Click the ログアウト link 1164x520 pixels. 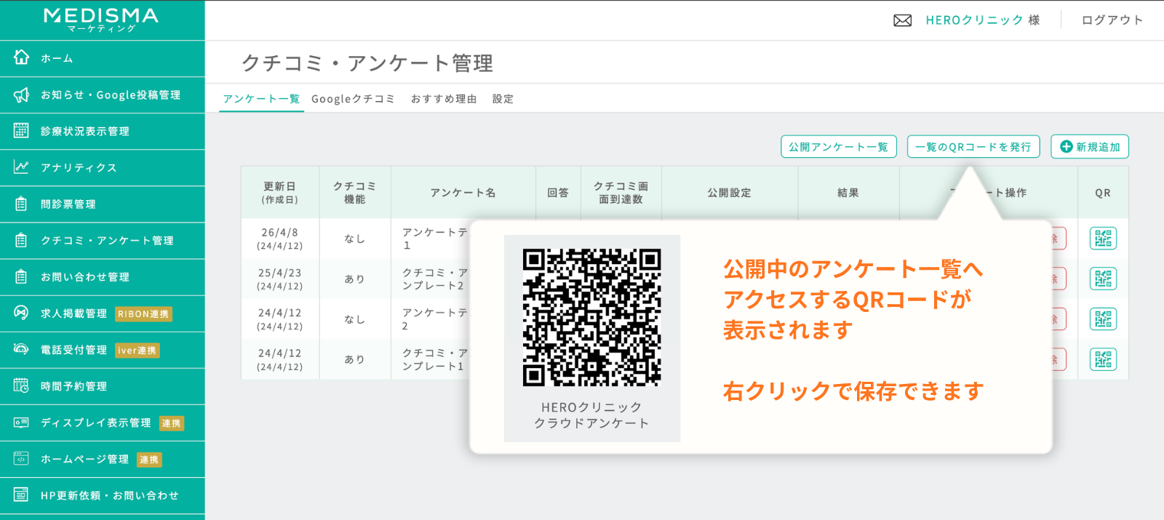tap(1112, 20)
